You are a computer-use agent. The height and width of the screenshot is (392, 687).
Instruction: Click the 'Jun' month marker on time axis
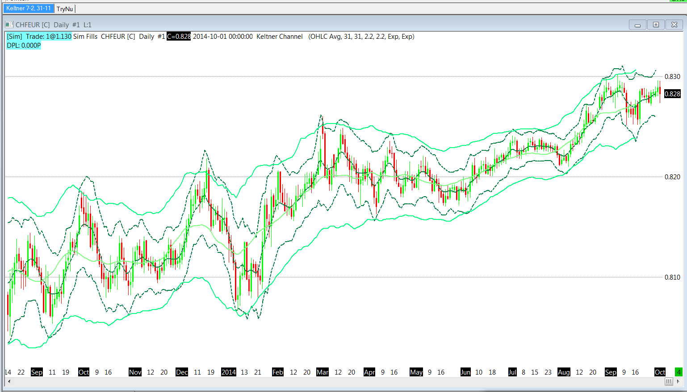(465, 372)
